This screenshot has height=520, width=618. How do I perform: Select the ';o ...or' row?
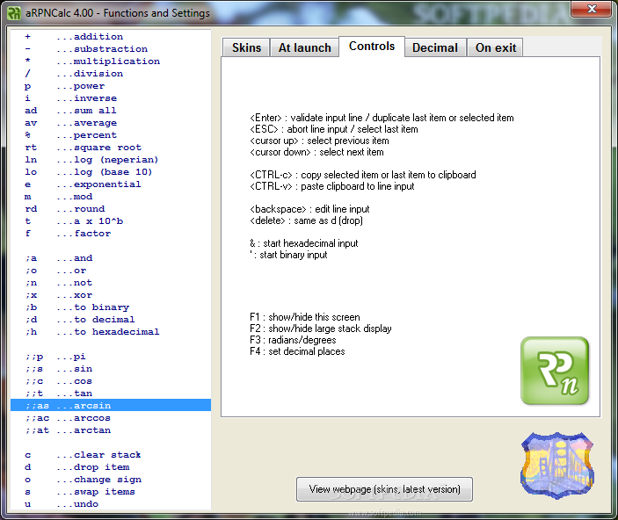click(111, 271)
